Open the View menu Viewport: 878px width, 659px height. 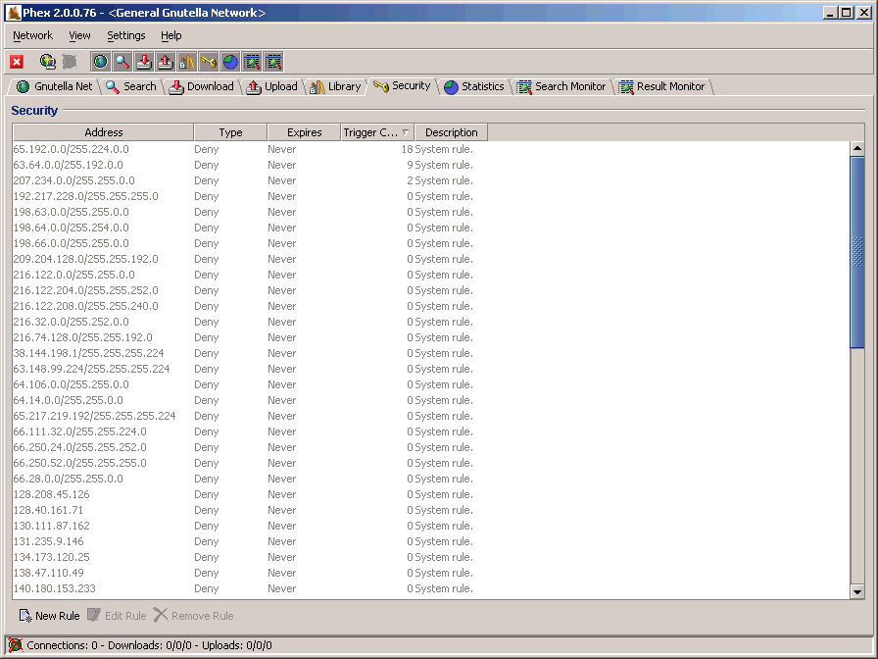coord(79,35)
